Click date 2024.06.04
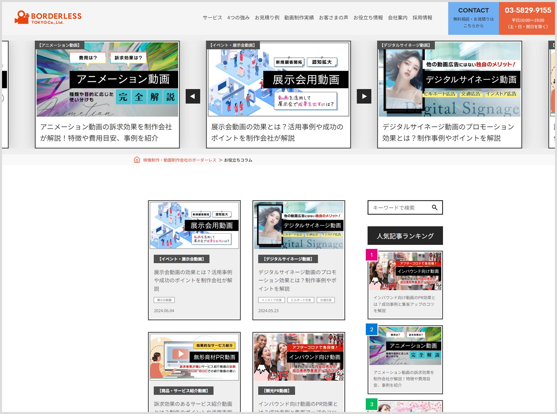The width and height of the screenshot is (557, 414). [x=164, y=311]
